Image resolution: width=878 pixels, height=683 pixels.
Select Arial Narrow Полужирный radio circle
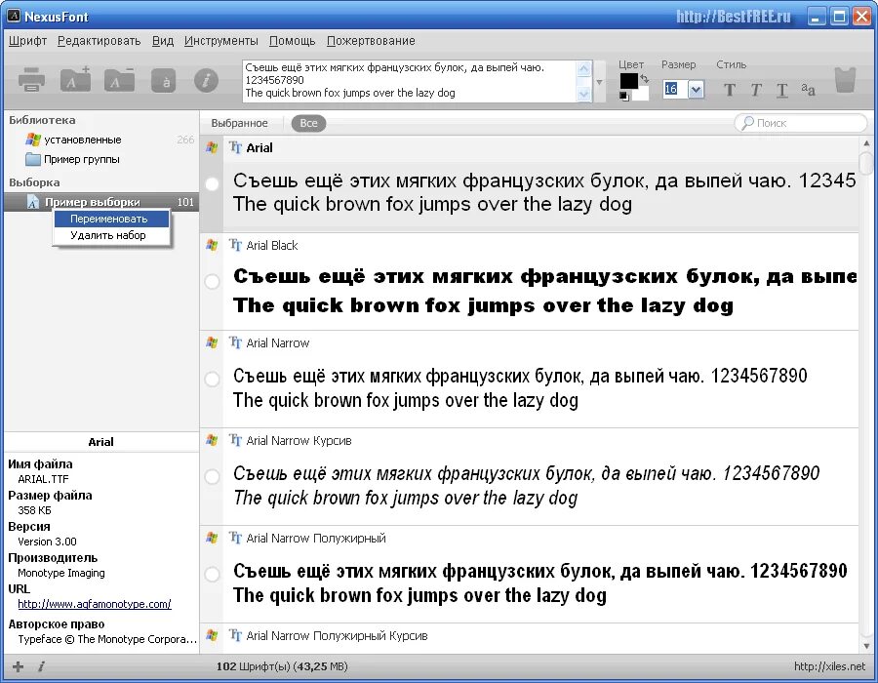pos(212,574)
